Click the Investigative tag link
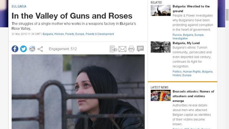 tap(180, 38)
